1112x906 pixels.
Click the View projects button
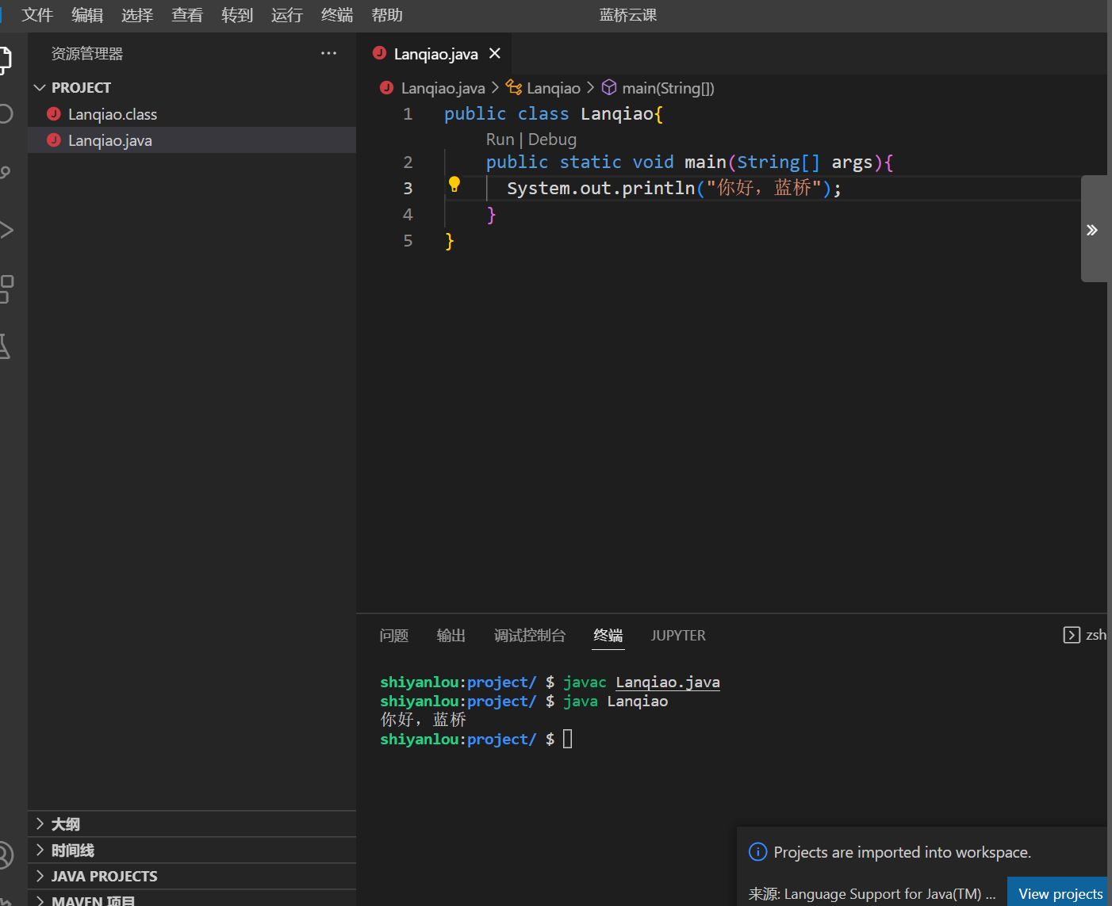click(1060, 893)
